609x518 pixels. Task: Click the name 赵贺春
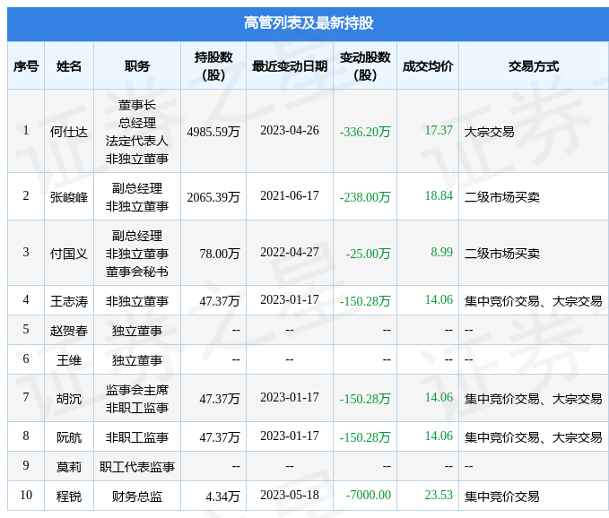[69, 331]
